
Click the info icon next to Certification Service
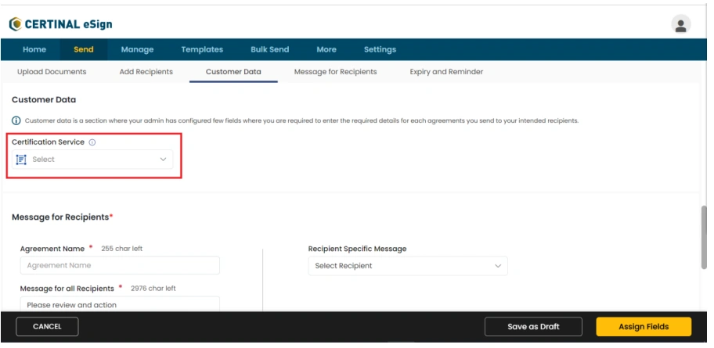[92, 142]
